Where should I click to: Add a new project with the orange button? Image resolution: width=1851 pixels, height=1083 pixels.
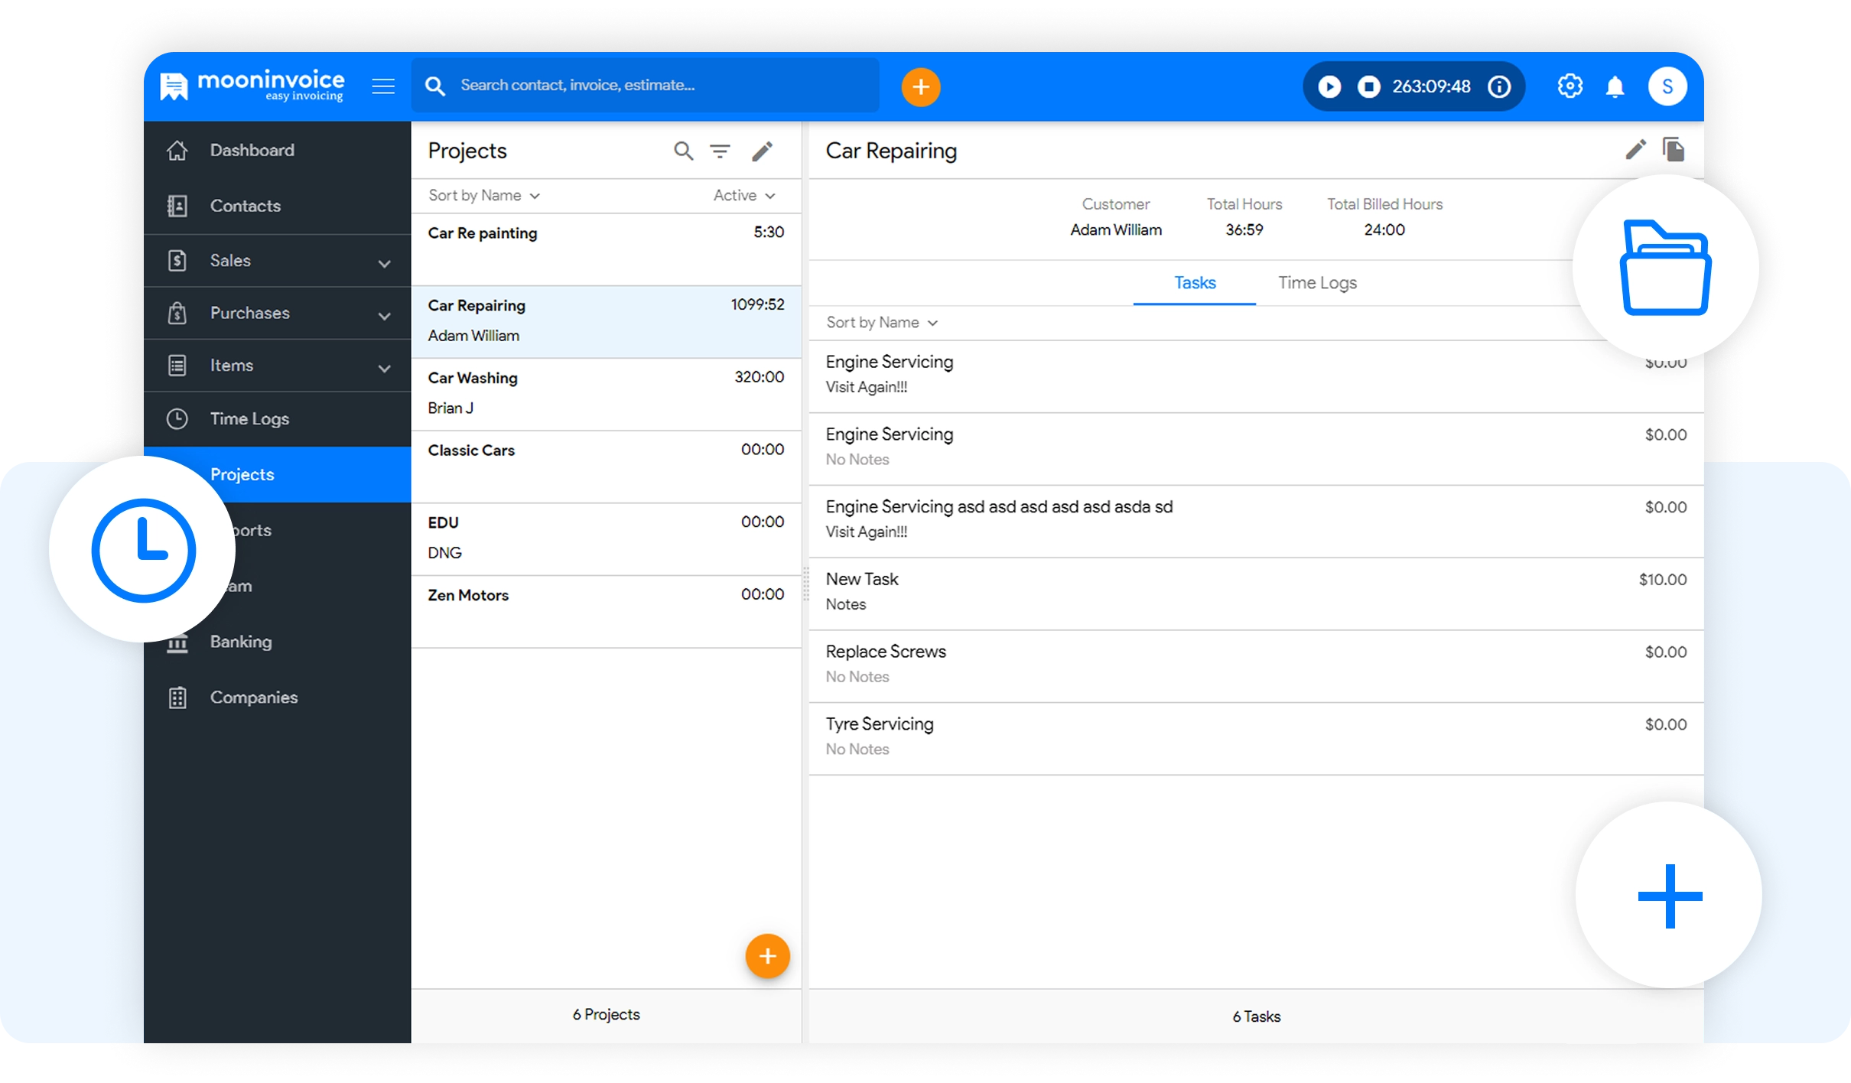[x=767, y=956]
